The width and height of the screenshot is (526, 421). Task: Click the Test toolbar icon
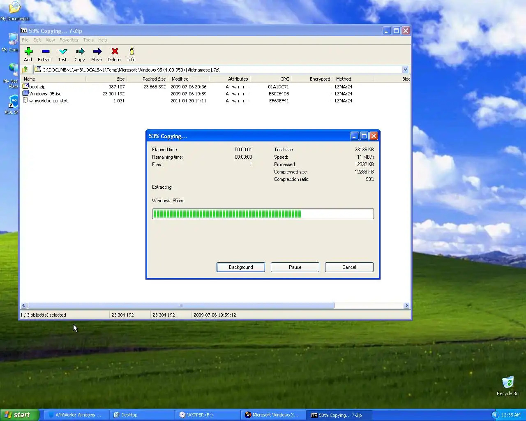coord(62,51)
